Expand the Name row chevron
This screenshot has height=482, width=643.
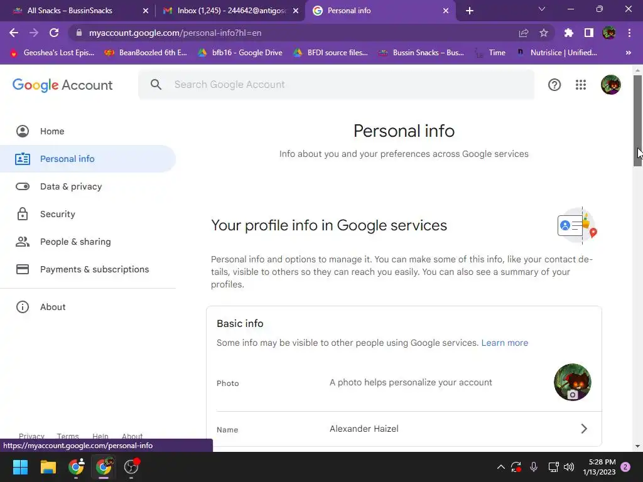pyautogui.click(x=584, y=429)
